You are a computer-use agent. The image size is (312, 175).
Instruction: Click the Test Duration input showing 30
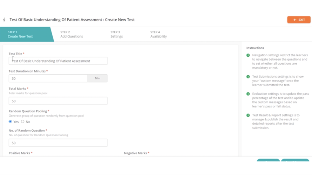pos(48,78)
